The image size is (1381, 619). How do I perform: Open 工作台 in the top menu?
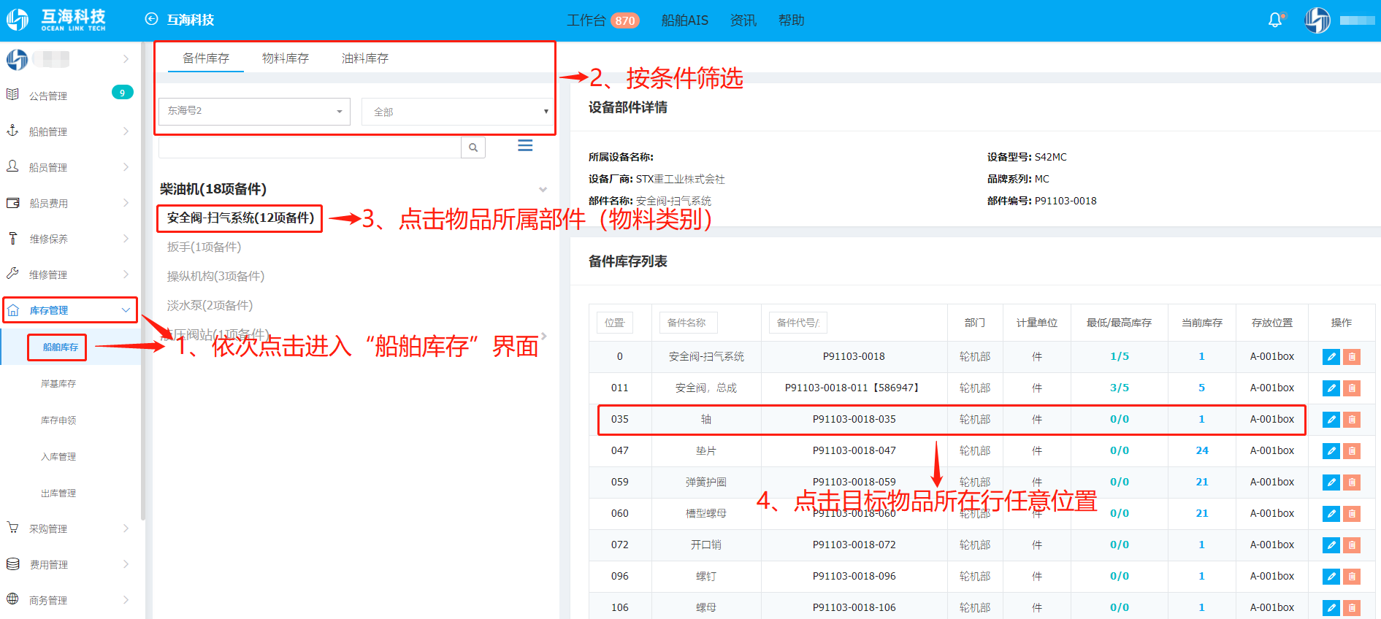click(586, 20)
